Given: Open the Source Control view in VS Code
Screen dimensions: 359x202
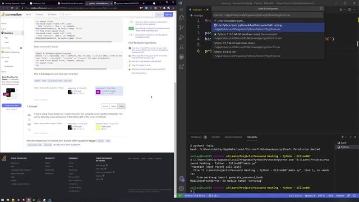Looking at the screenshot, I should tap(181, 27).
